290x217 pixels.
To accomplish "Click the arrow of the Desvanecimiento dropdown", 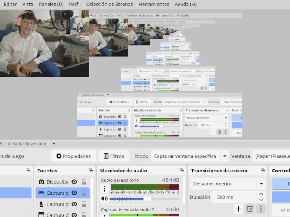I will [261, 184].
